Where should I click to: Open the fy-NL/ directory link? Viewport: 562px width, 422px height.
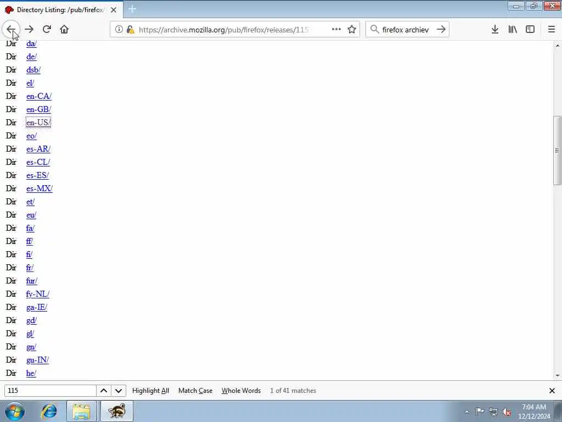(38, 295)
